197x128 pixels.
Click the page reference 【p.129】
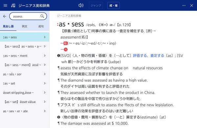(124, 25)
